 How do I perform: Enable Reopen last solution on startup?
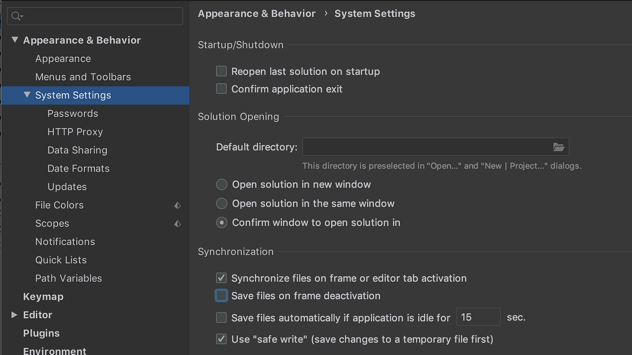tap(221, 71)
